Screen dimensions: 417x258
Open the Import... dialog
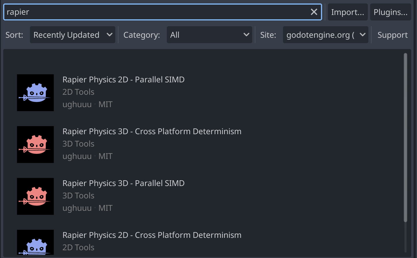click(348, 12)
